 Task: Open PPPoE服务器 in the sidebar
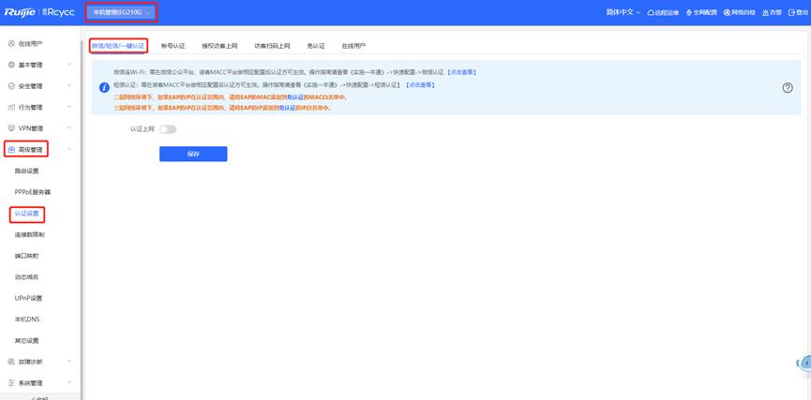coord(33,192)
